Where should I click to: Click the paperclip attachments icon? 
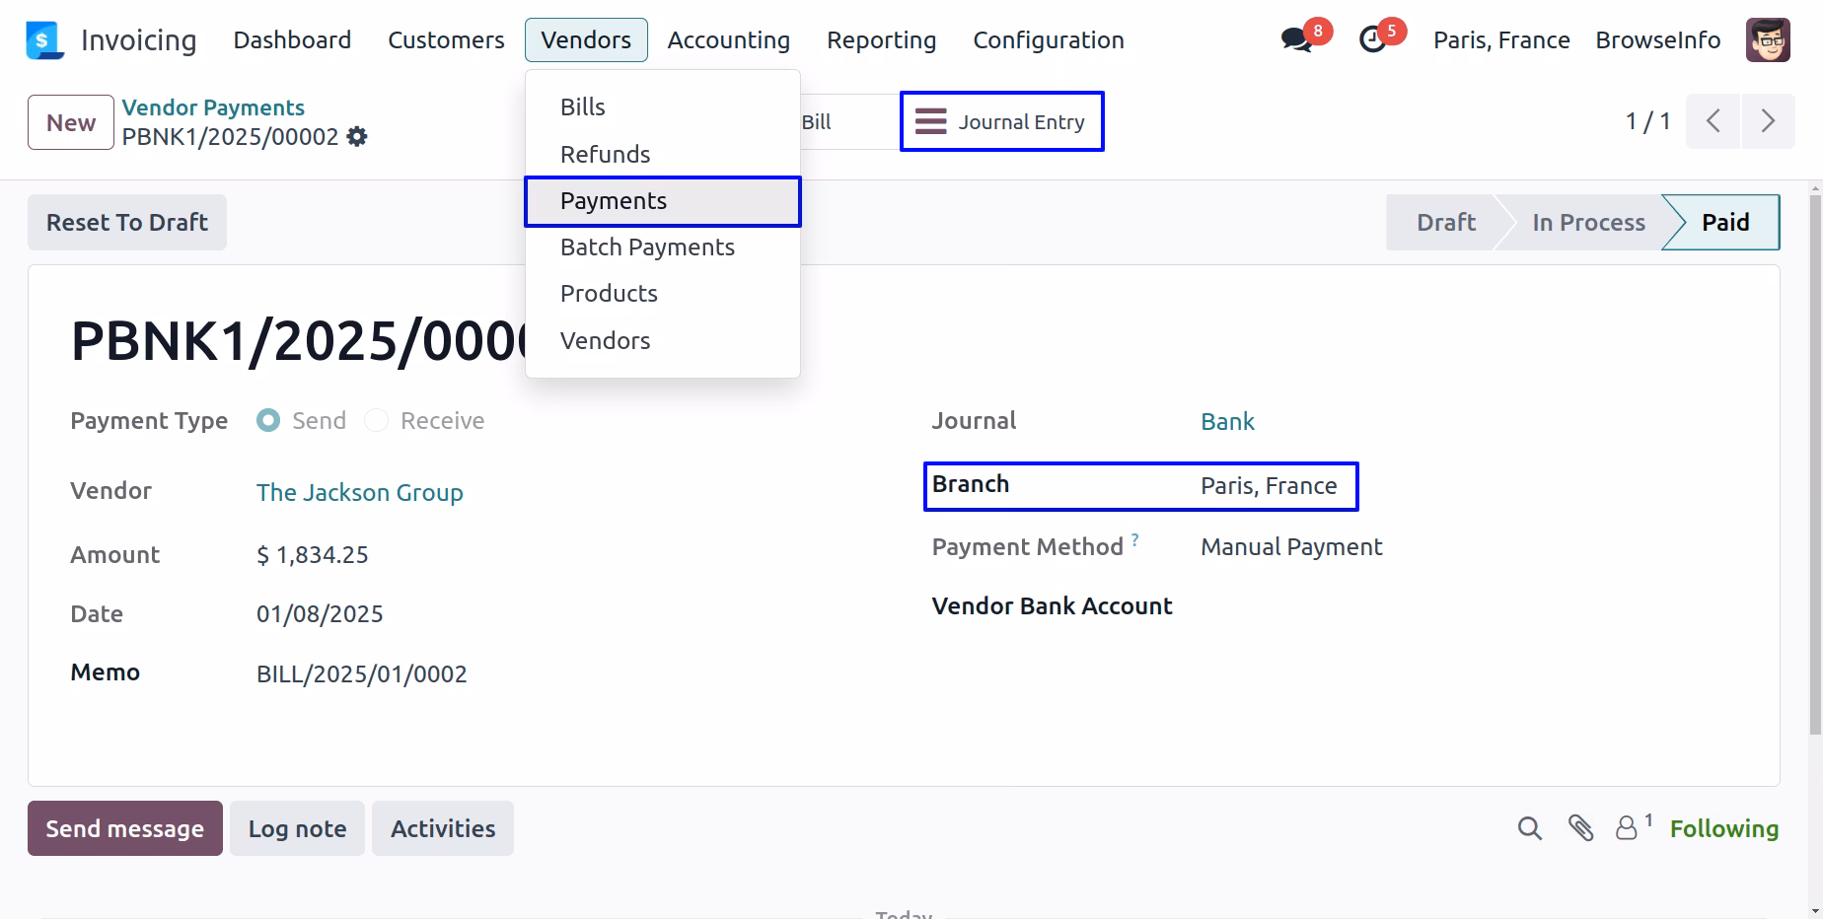click(x=1580, y=828)
